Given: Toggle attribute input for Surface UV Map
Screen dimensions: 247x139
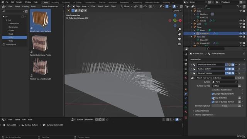Looking at the screenshot, I should 239,86.
